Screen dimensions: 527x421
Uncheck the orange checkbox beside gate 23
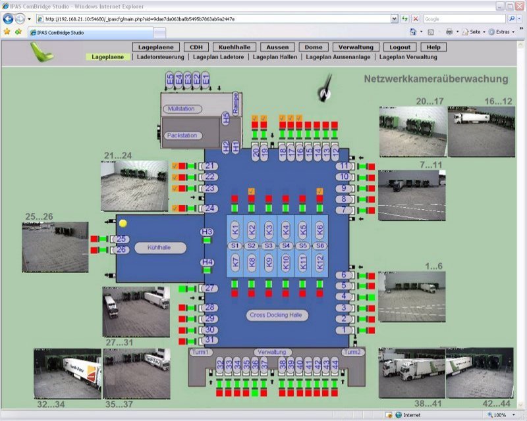tap(175, 188)
